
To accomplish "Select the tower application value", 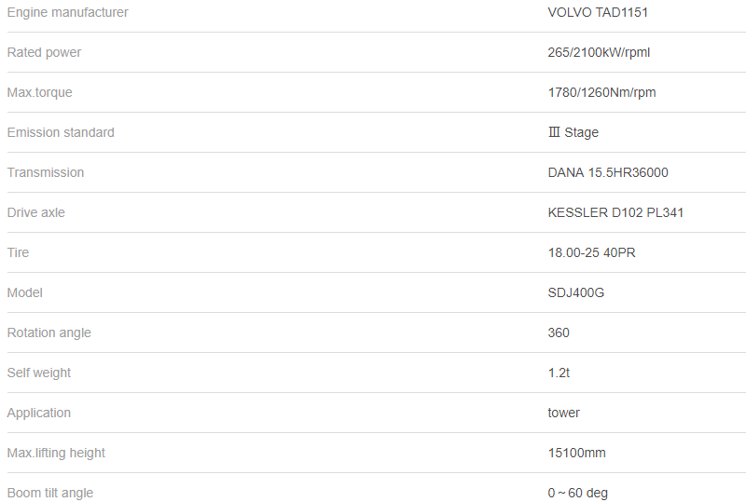I will [x=564, y=413].
